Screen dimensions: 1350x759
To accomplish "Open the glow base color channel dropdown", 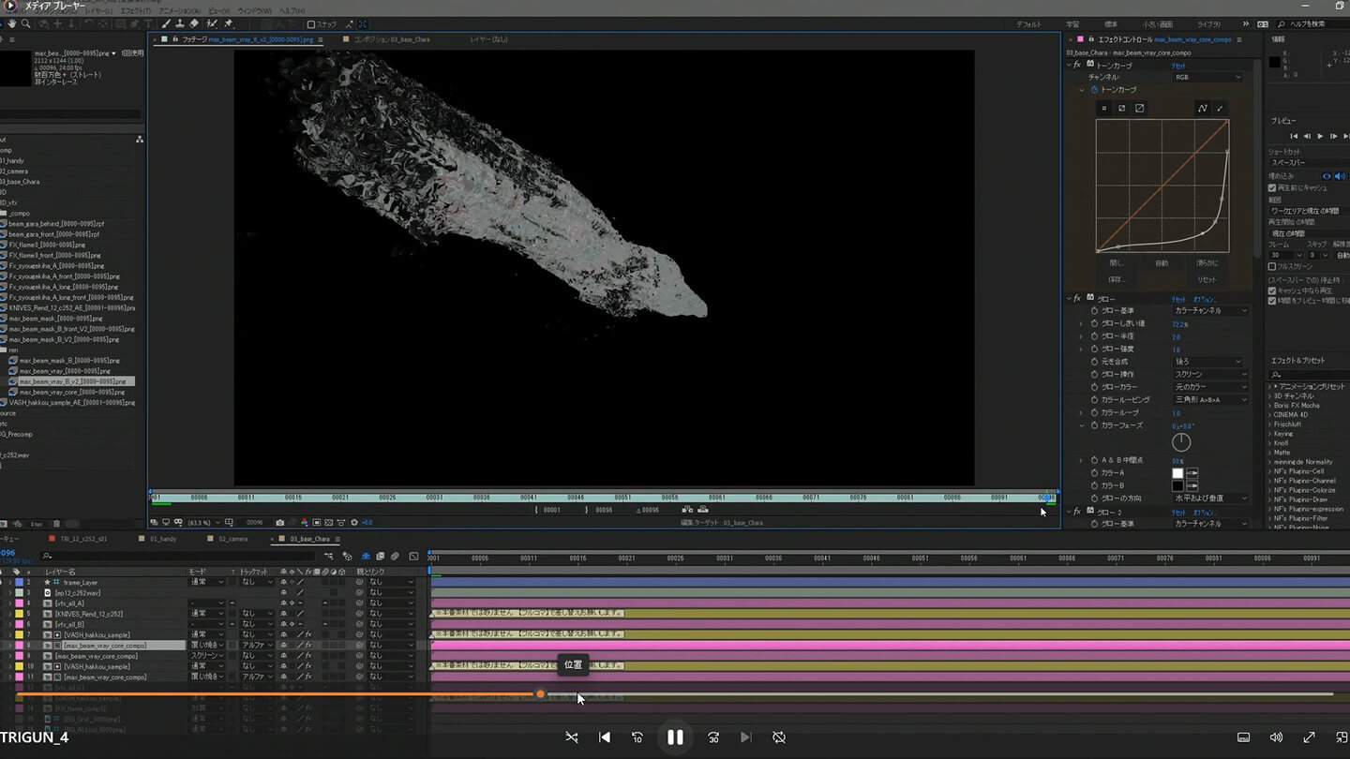I will click(1210, 310).
